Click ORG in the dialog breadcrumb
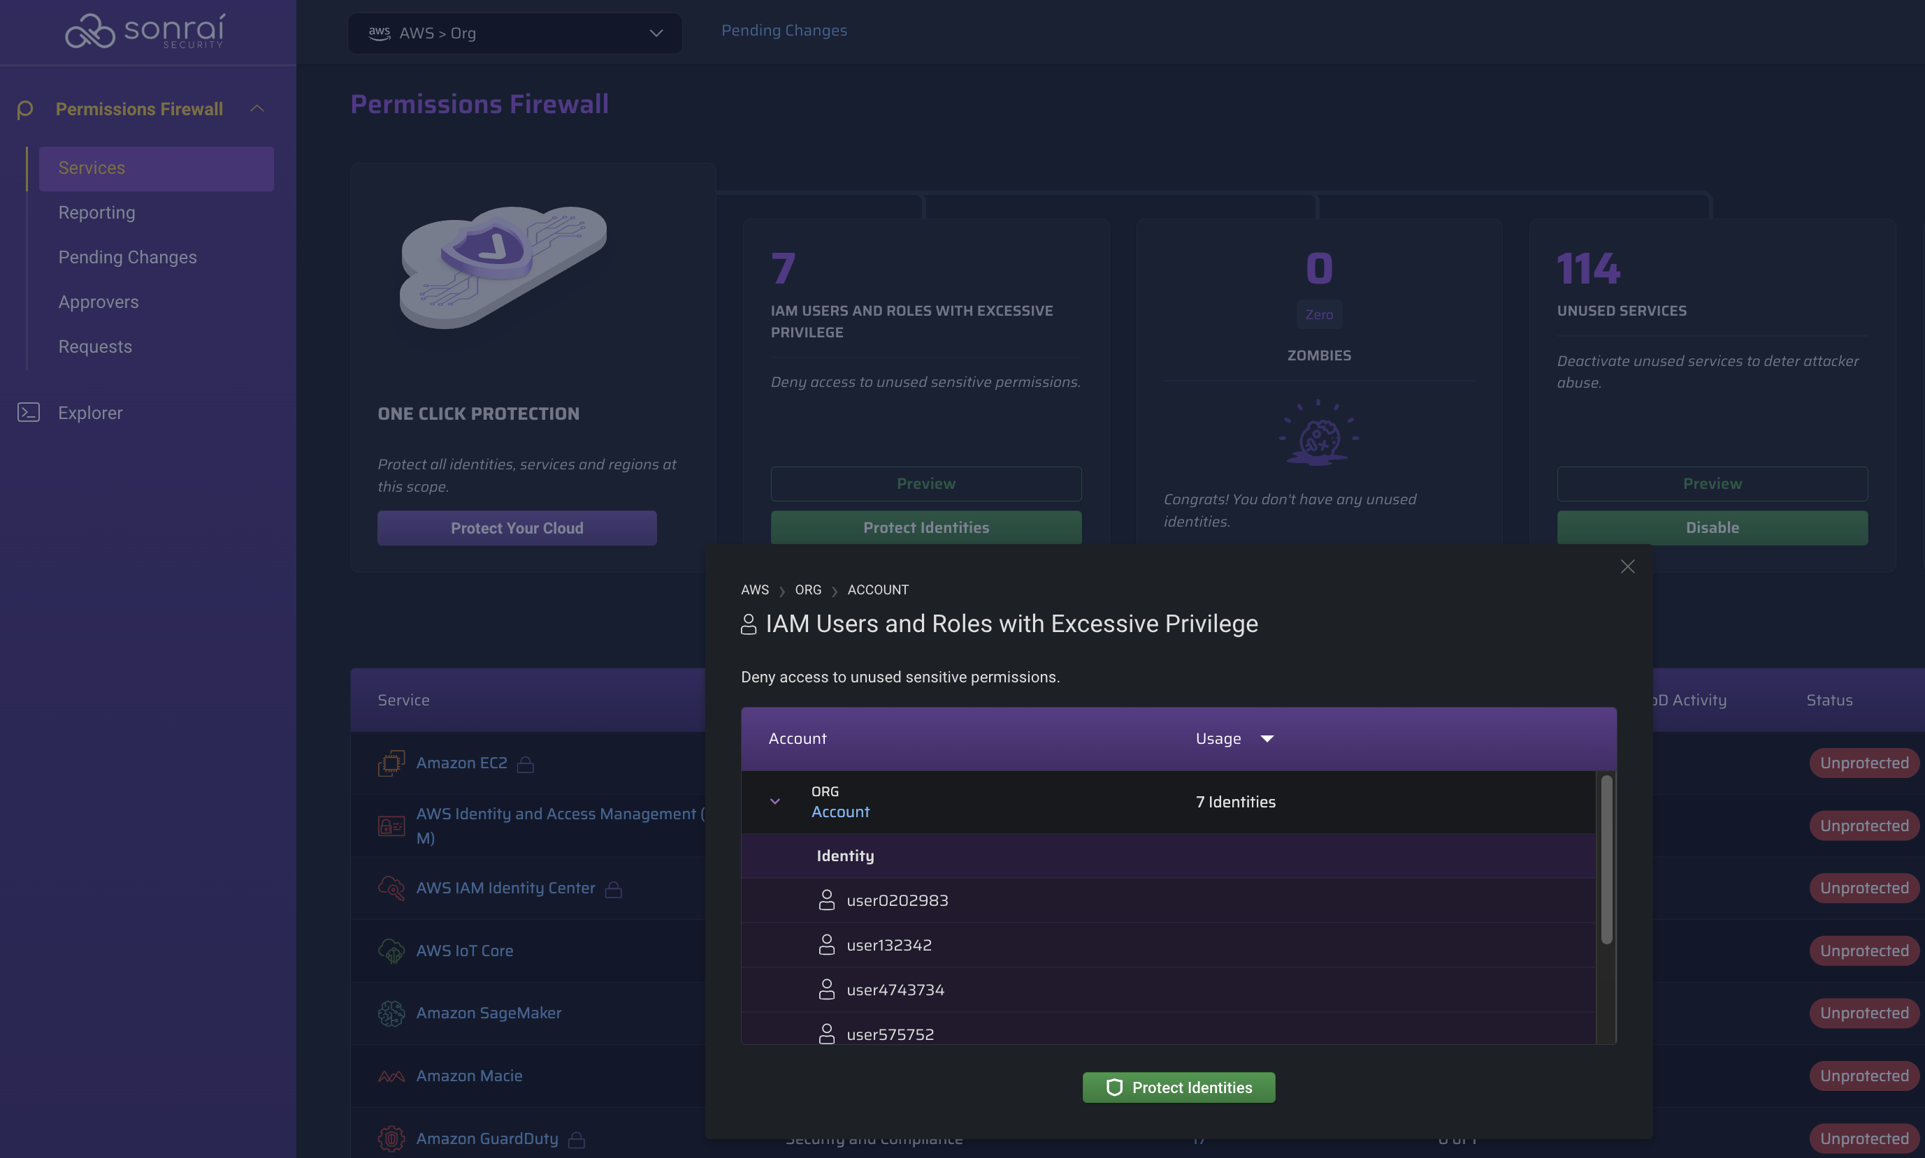Viewport: 1925px width, 1158px height. point(808,590)
